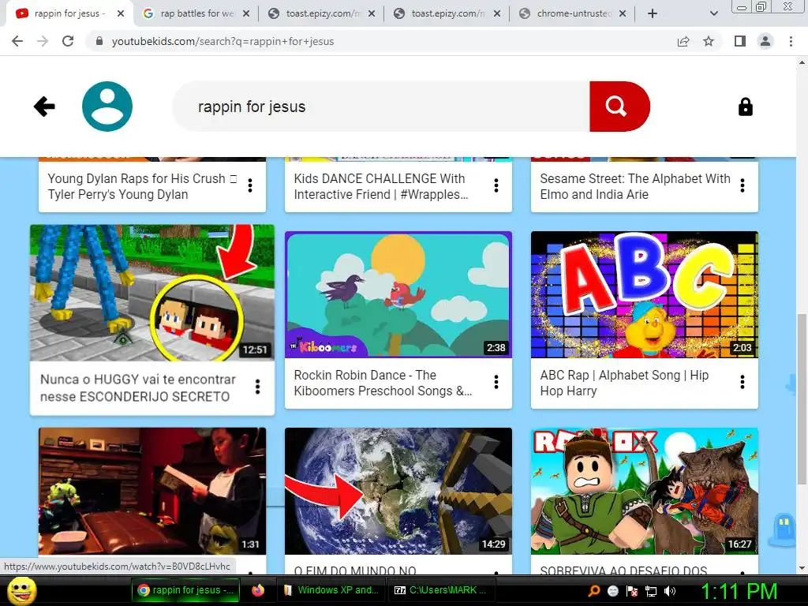The height and width of the screenshot is (606, 808).
Task: Click the 'rappin for jesus' search field
Action: (x=381, y=107)
